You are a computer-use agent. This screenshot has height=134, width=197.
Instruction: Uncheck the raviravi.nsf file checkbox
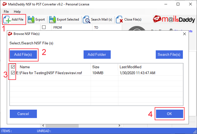(x=13, y=73)
